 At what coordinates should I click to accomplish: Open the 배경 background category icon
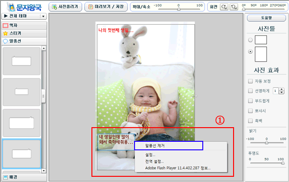click(x=5, y=177)
